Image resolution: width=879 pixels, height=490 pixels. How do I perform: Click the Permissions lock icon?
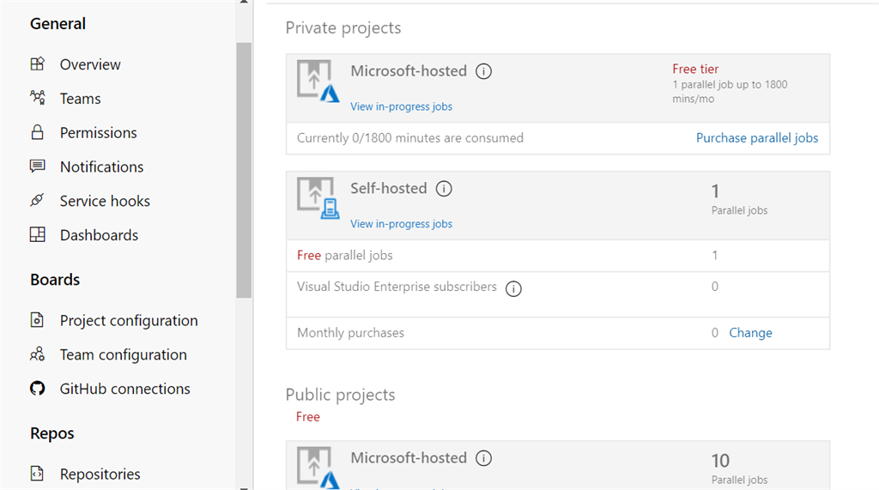coord(38,132)
